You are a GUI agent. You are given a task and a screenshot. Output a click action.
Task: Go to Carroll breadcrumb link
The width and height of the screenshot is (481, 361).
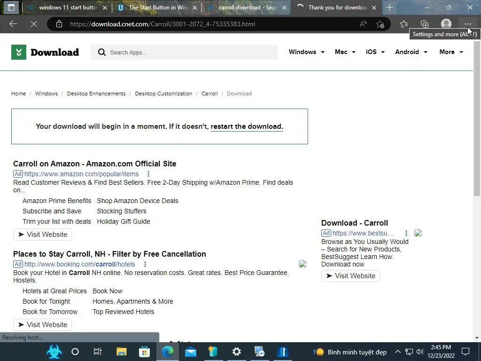coord(209,94)
